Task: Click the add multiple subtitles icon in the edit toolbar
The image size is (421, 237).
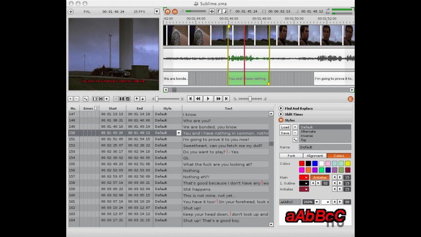Action: pos(85,99)
